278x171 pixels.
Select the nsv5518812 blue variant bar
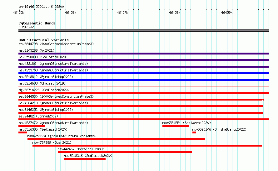144,80
